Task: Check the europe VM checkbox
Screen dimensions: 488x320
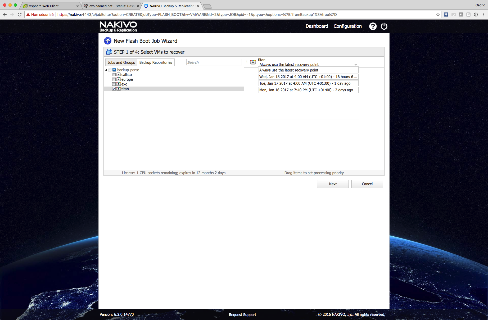Action: [x=114, y=79]
